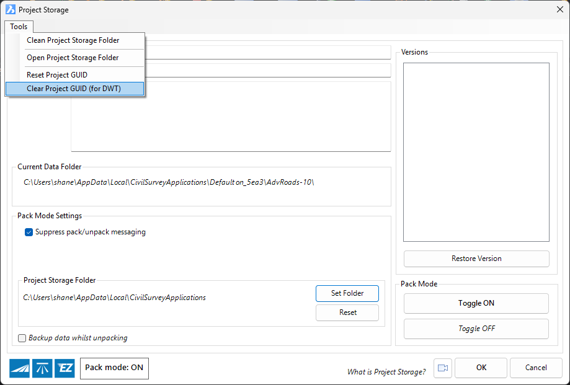570x385 pixels.
Task: Open the video camera help icon
Action: pyautogui.click(x=442, y=368)
